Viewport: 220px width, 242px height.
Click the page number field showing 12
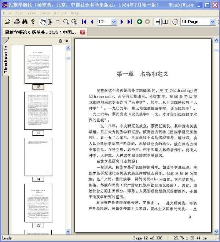click(104, 22)
